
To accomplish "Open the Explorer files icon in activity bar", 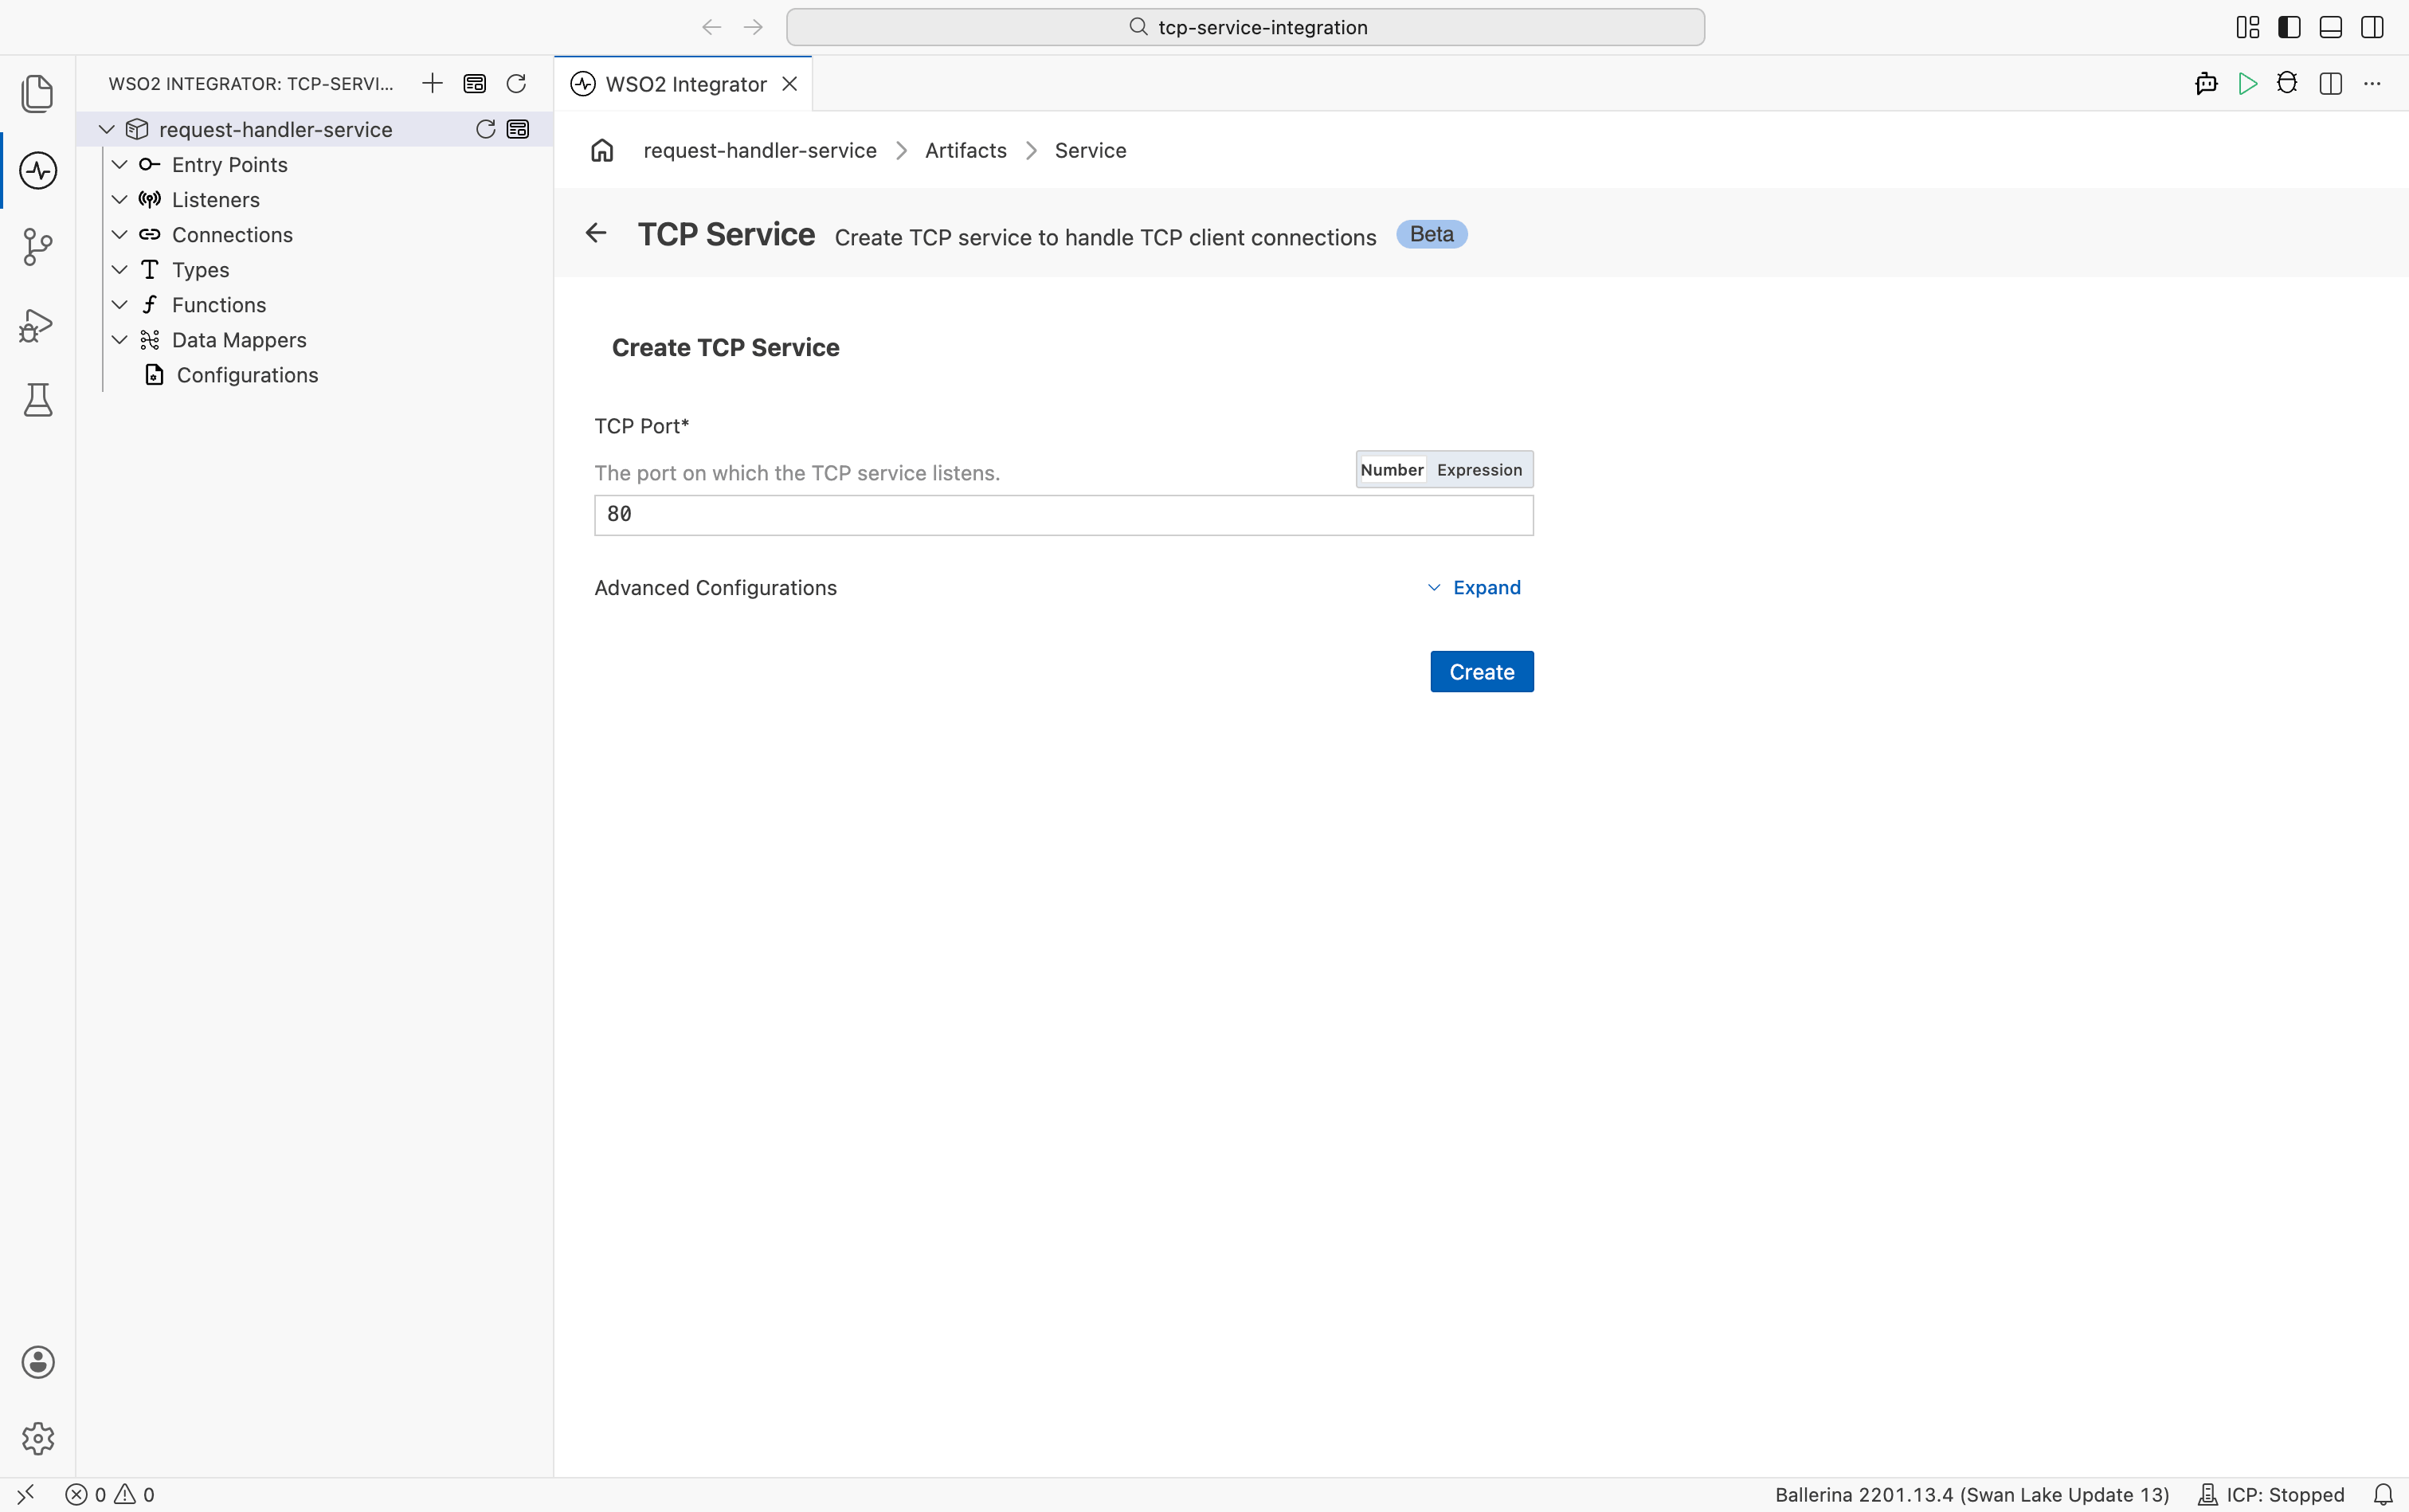I will pos(38,93).
